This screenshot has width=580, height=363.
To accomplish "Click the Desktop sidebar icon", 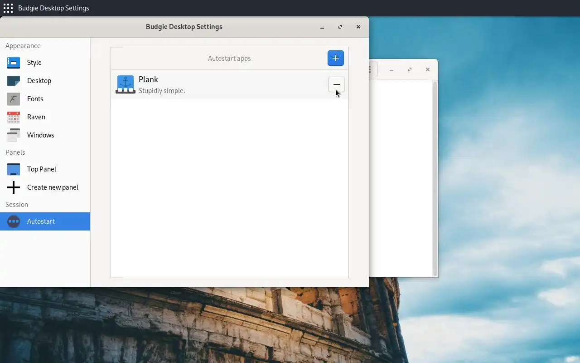I will [14, 81].
